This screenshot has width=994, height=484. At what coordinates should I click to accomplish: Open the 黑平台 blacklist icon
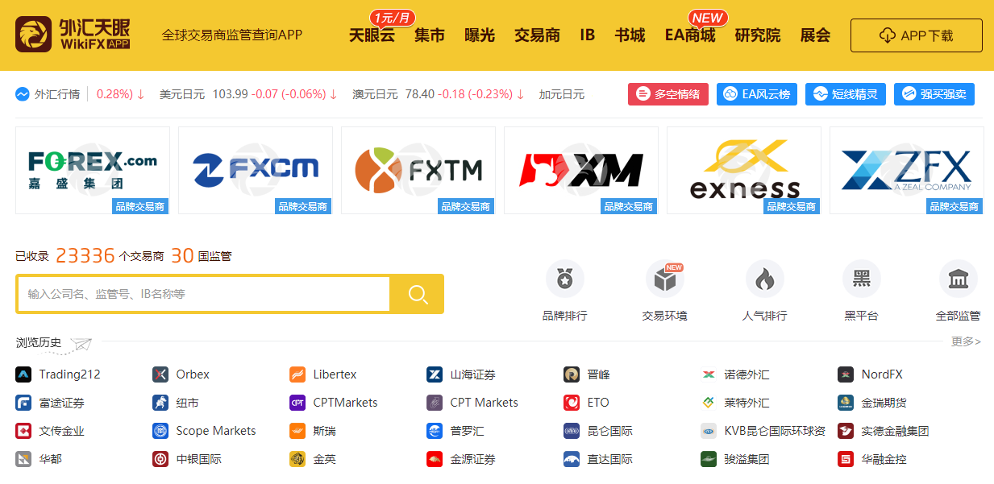[x=861, y=279]
